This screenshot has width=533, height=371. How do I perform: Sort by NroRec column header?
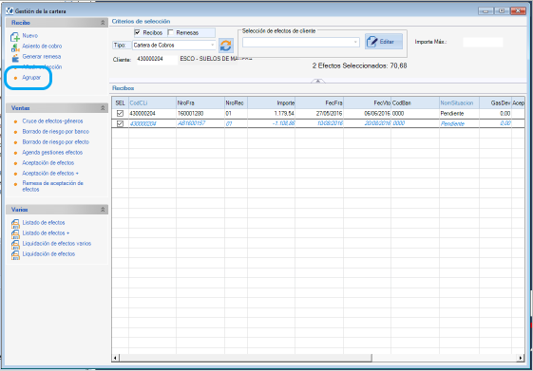click(x=236, y=102)
